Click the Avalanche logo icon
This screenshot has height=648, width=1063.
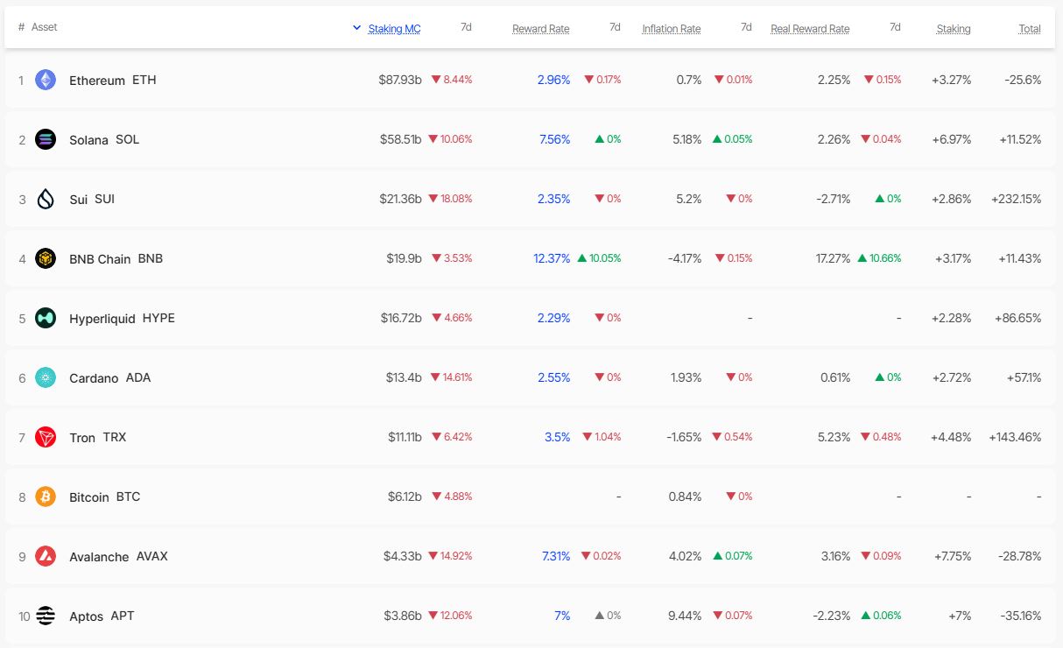(46, 556)
